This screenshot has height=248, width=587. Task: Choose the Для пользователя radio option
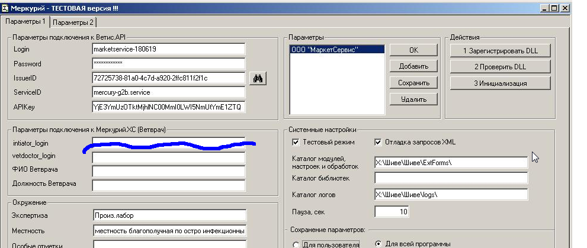(296, 244)
